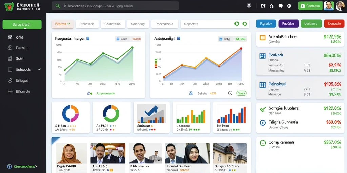Open the photo labeled 'Dornal Ouakan'
347x173 pixels.
coord(187,153)
